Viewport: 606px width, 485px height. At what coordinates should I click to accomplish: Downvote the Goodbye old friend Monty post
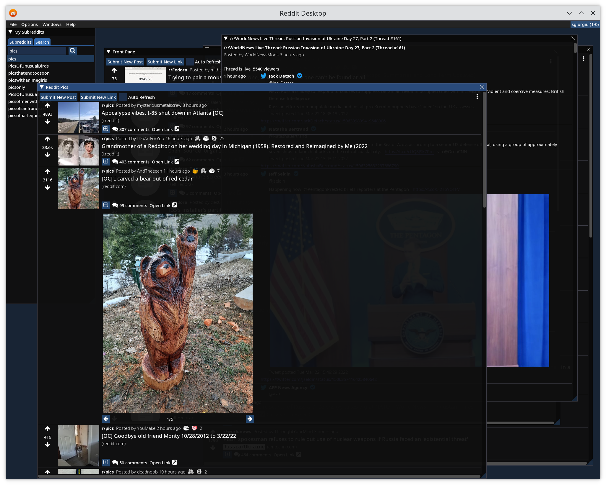coord(47,445)
